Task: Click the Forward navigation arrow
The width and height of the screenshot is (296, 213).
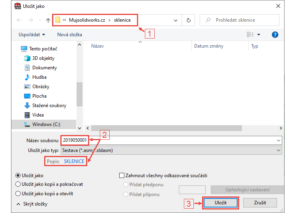Action: click(x=30, y=20)
